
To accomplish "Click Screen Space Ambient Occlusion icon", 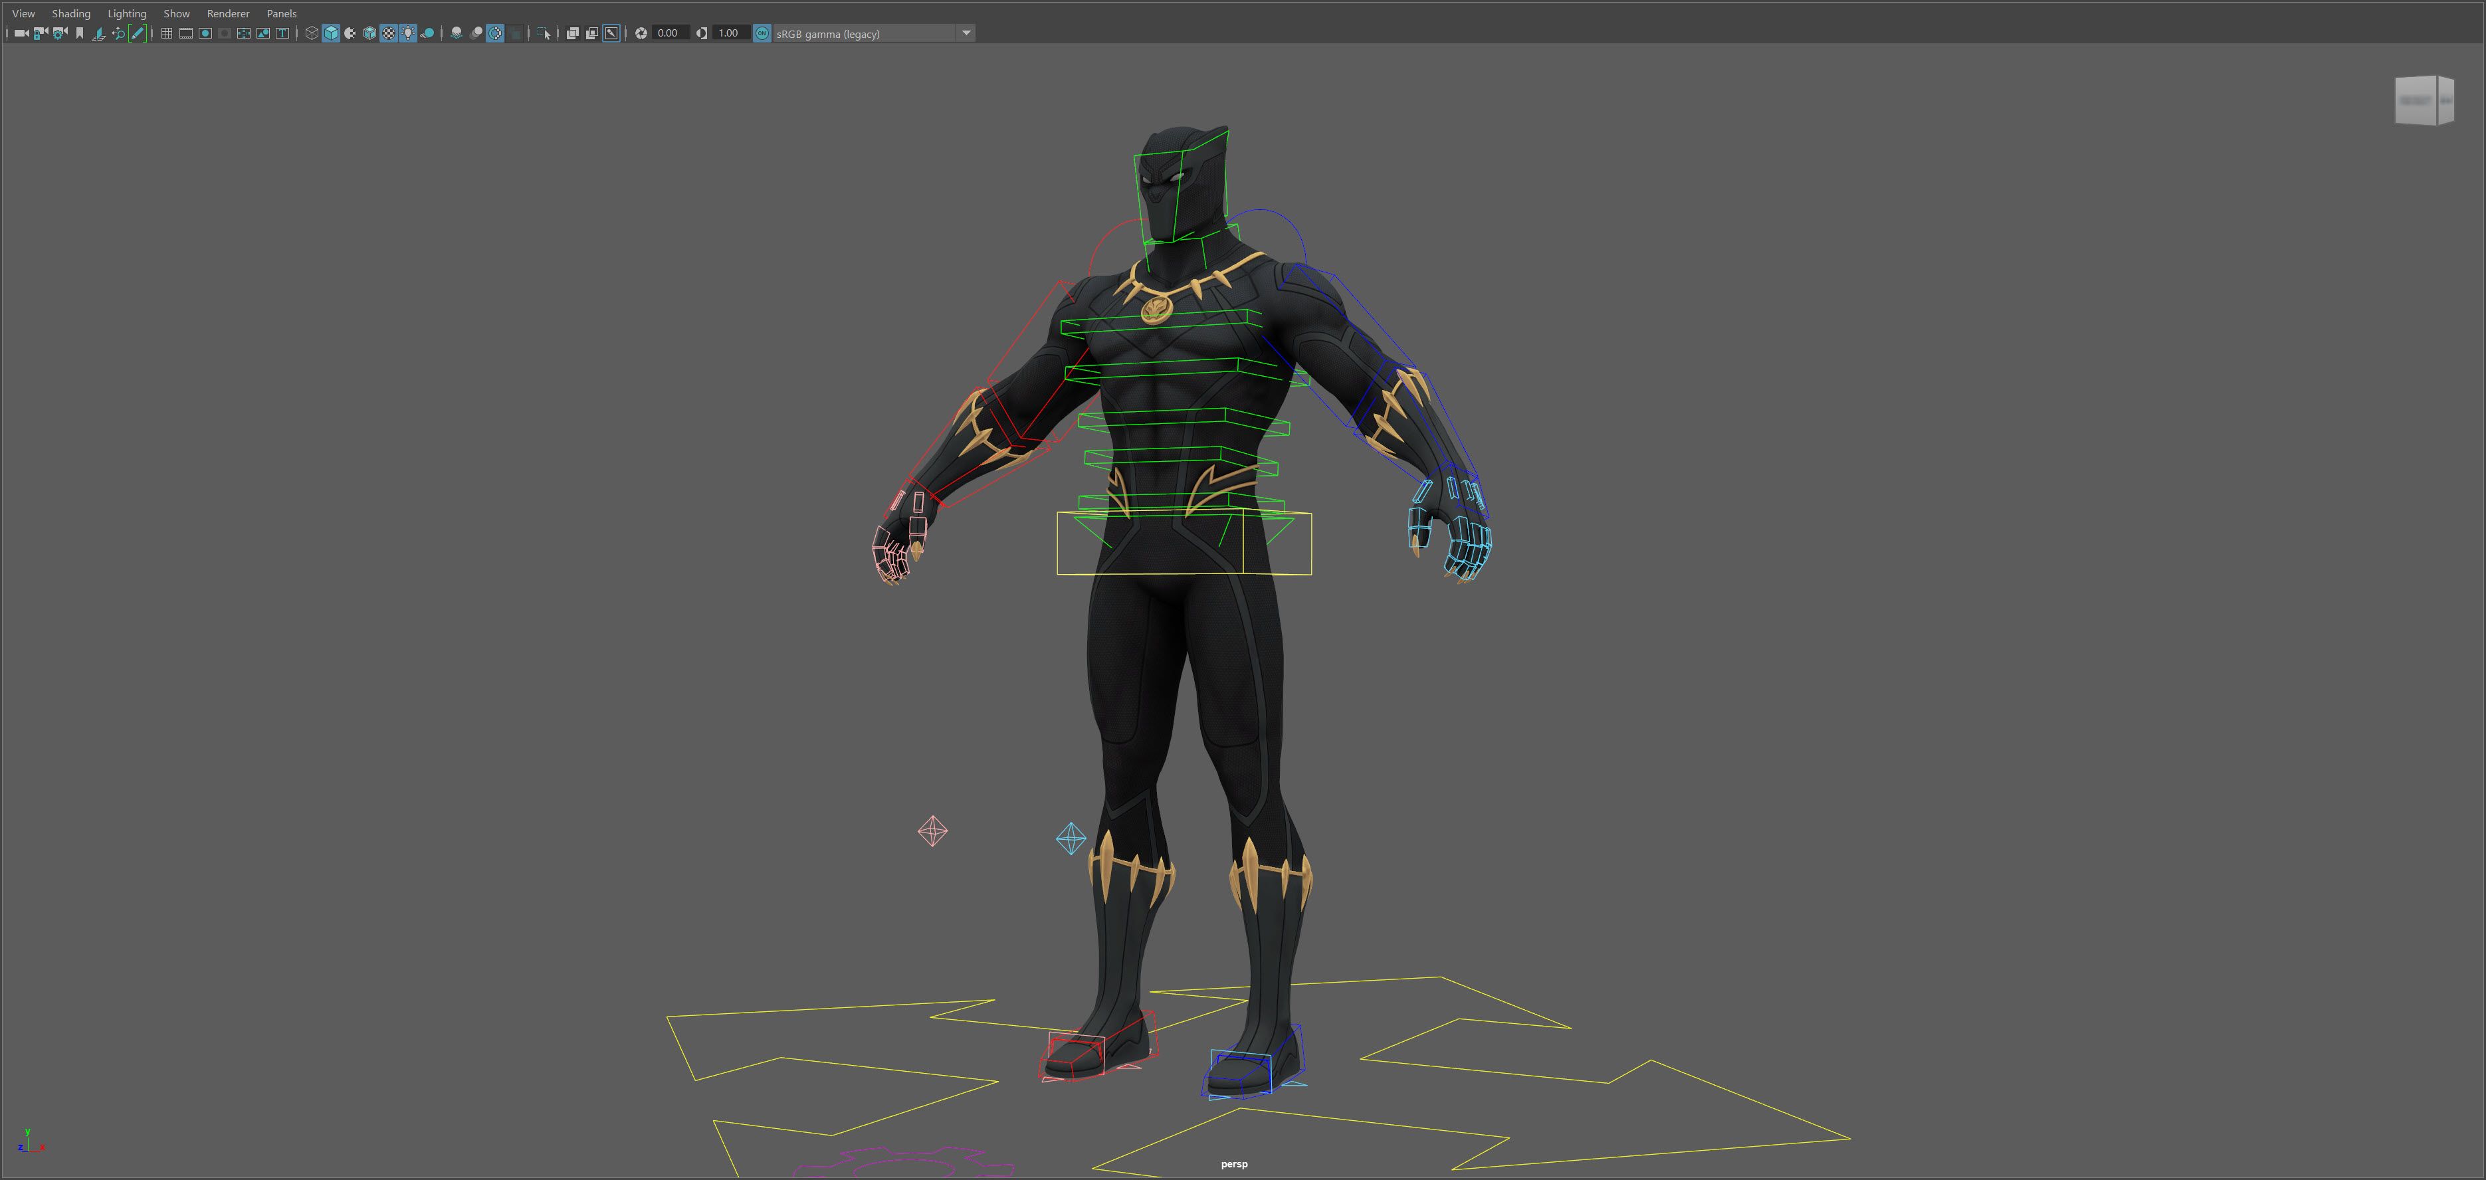I will [457, 33].
